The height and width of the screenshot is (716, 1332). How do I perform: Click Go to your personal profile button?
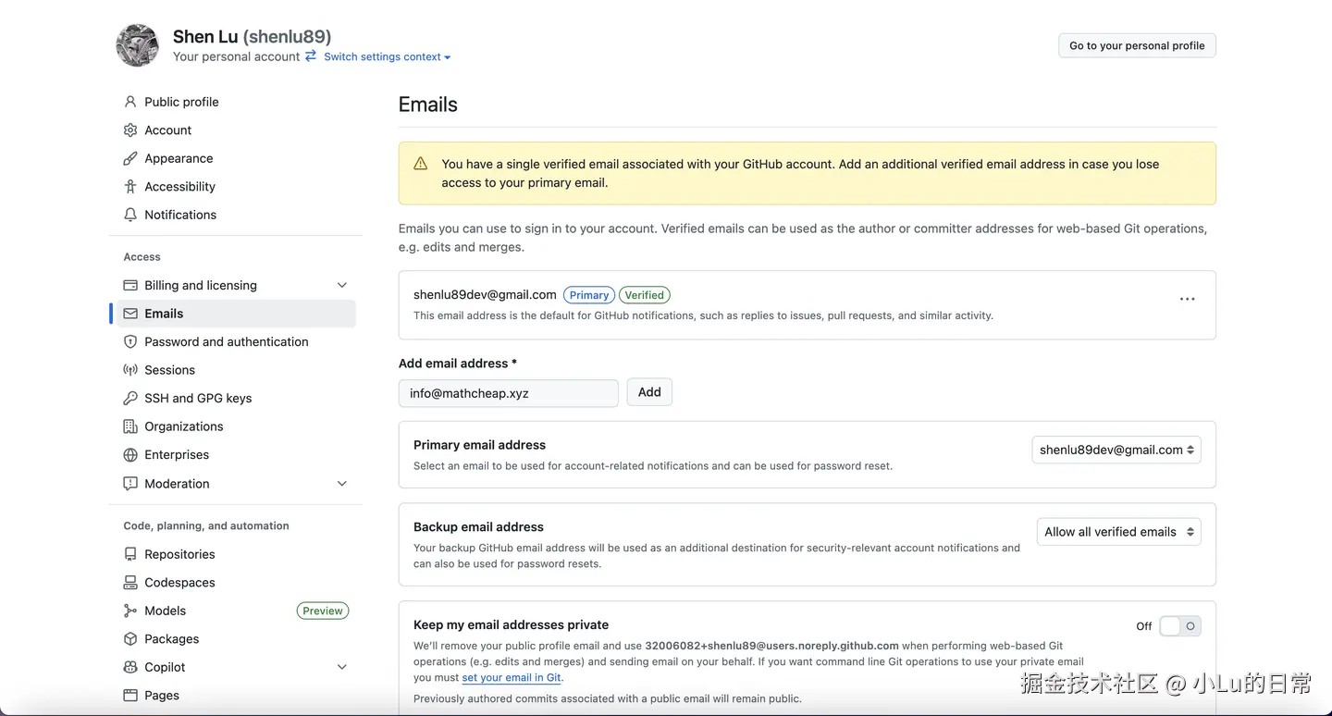coord(1137,45)
